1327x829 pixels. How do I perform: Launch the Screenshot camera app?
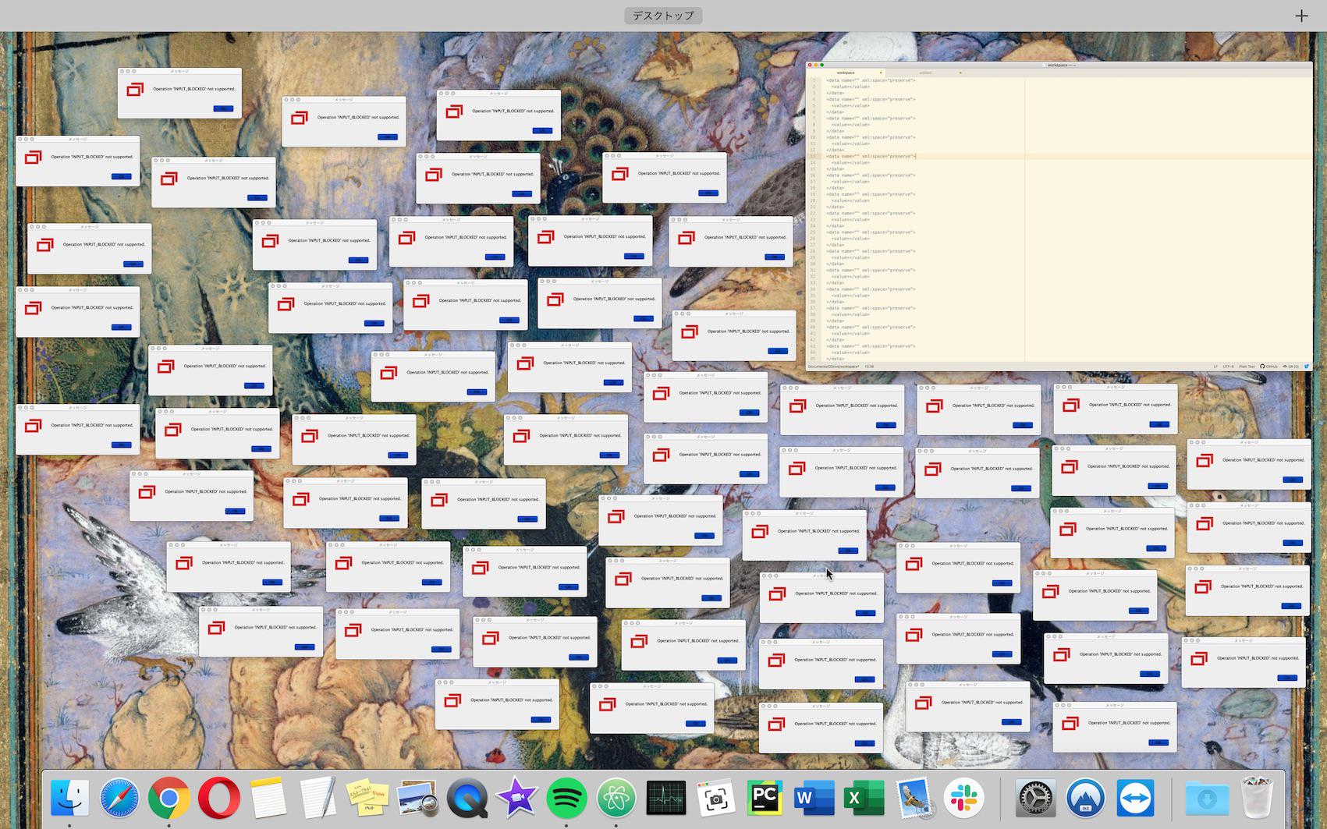[x=715, y=798]
